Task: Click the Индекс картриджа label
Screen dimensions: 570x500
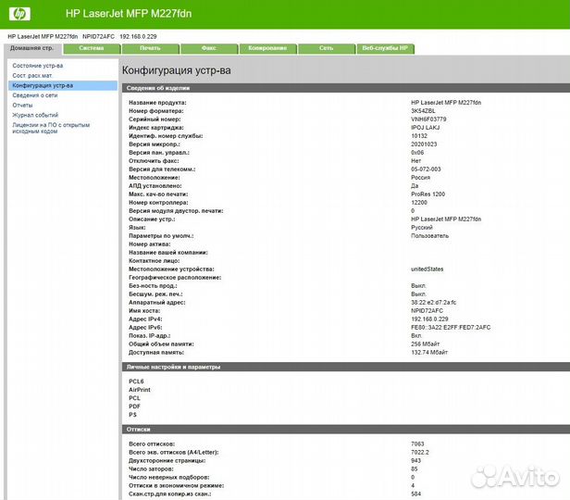Action: coord(156,128)
